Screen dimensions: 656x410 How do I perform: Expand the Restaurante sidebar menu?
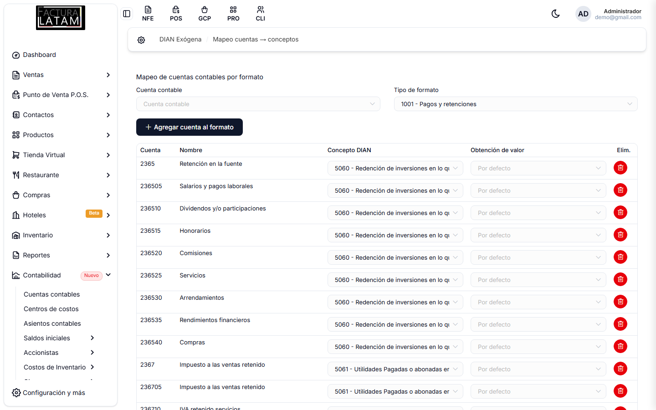pyautogui.click(x=61, y=175)
